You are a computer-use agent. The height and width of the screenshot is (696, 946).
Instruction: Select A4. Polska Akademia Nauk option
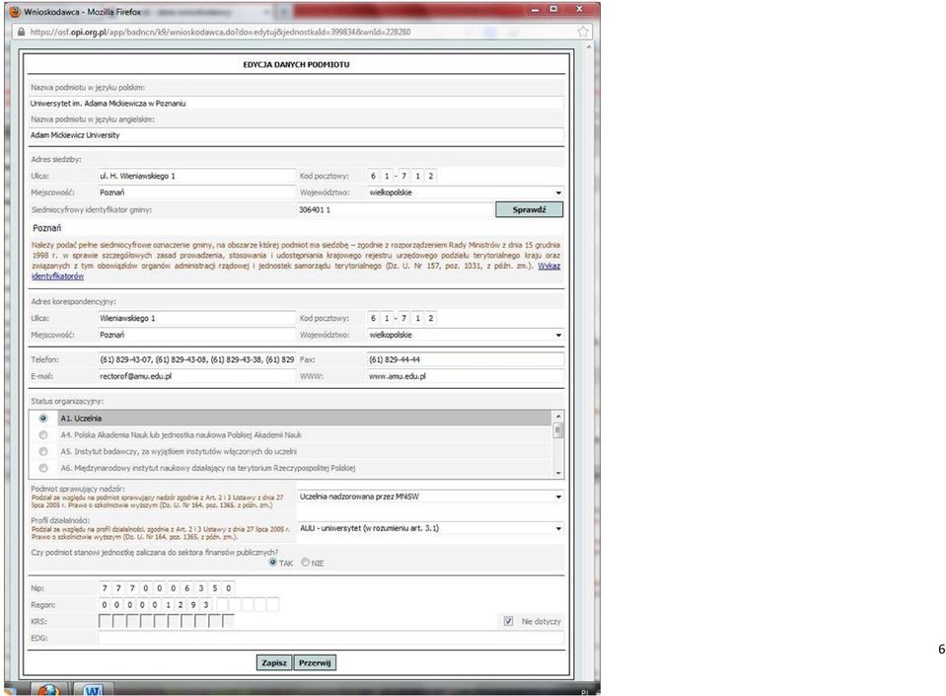point(42,434)
